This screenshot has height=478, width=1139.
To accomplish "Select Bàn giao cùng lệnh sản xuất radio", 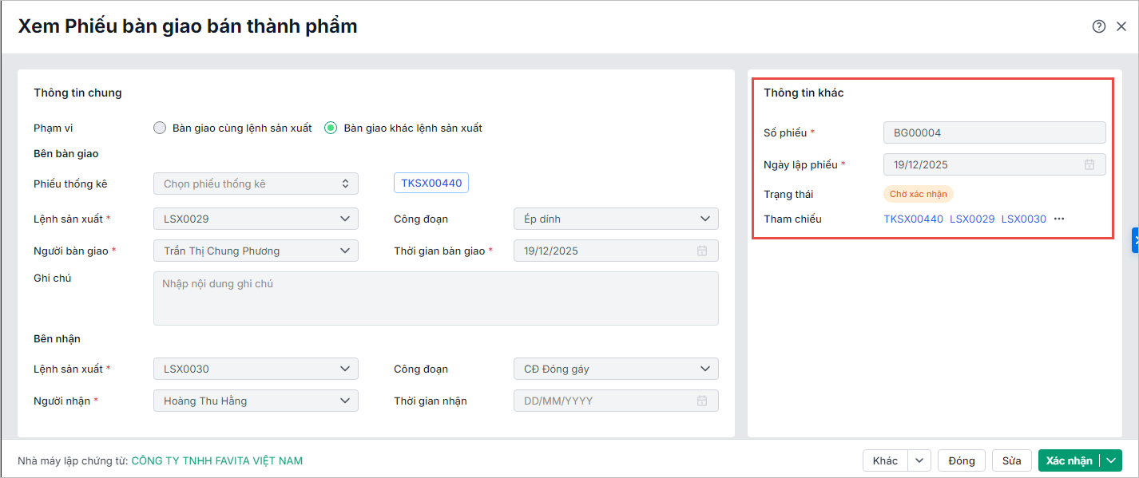I will (x=160, y=128).
